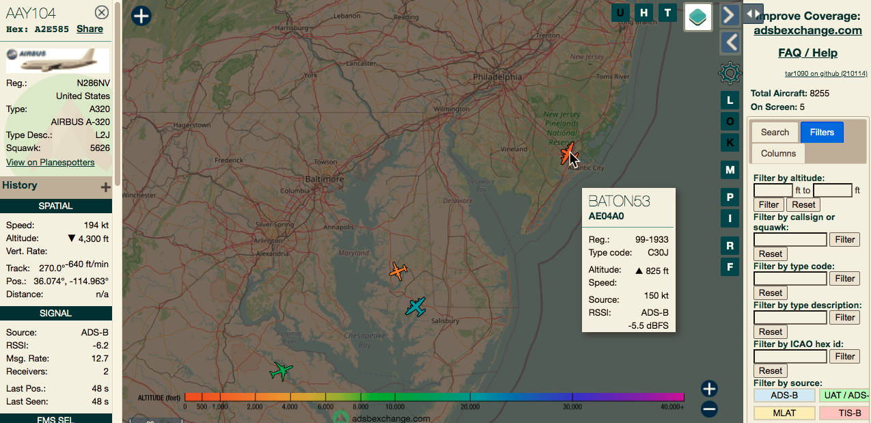Focus the type description filter field
The height and width of the screenshot is (423, 871).
[790, 317]
